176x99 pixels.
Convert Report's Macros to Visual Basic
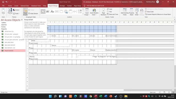[x=158, y=14]
